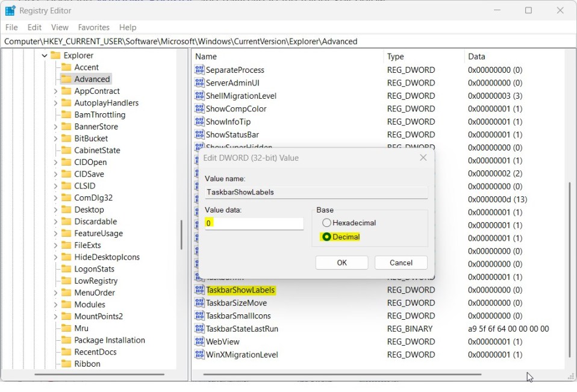Expand the FeatureUsage registry key
This screenshot has width=577, height=392.
pyautogui.click(x=55, y=233)
